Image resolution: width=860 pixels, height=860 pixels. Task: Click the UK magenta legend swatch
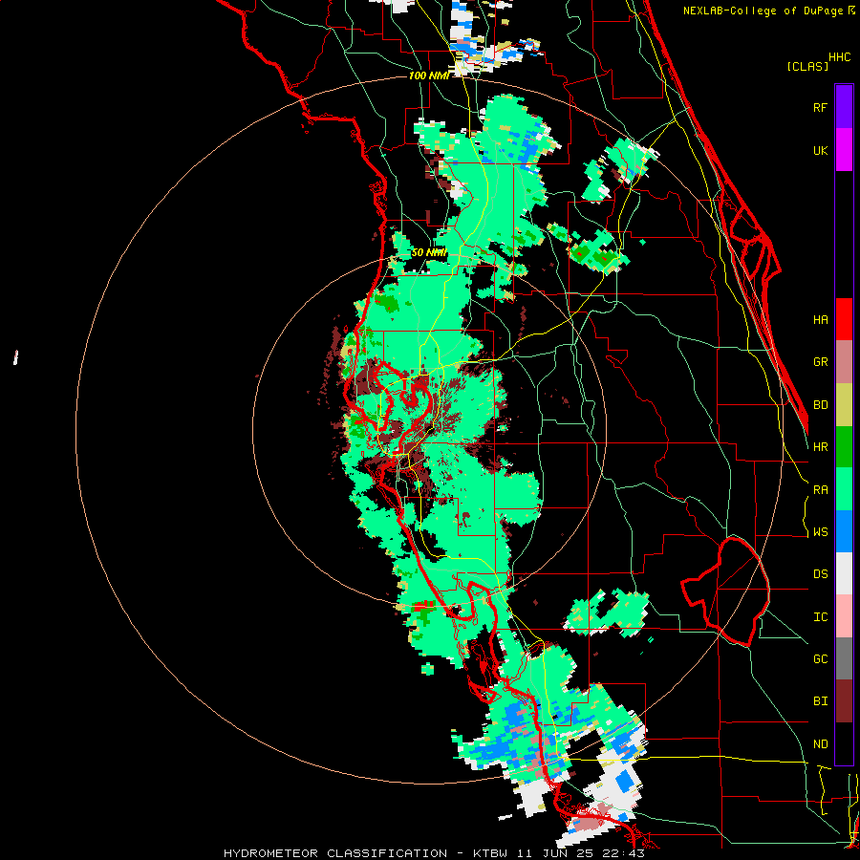844,150
